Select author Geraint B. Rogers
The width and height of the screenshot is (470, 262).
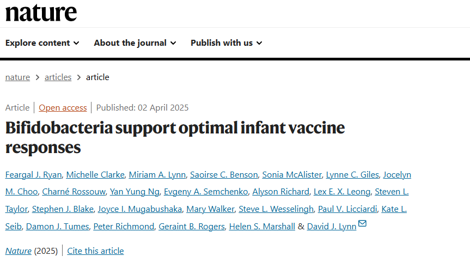pos(192,227)
